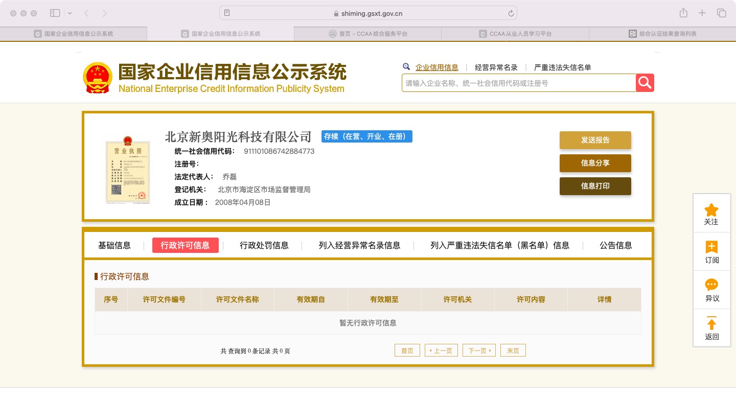Screen dimensions: 736x398
Task: Click the 信息分享 button
Action: coord(595,163)
